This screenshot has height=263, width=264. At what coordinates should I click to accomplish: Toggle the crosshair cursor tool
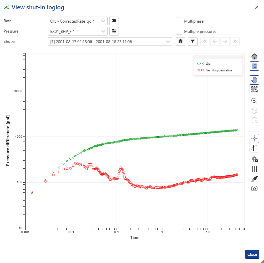pos(254,138)
